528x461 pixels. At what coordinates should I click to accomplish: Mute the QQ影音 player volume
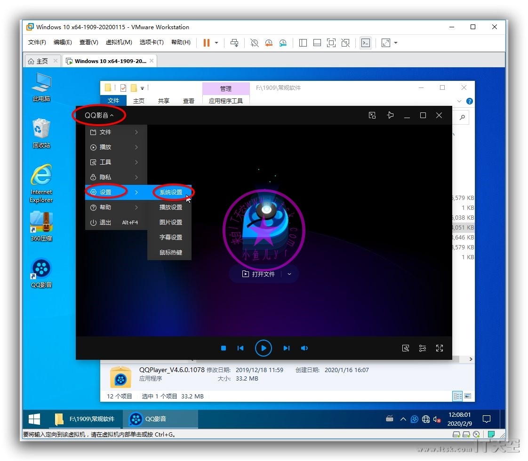[304, 348]
